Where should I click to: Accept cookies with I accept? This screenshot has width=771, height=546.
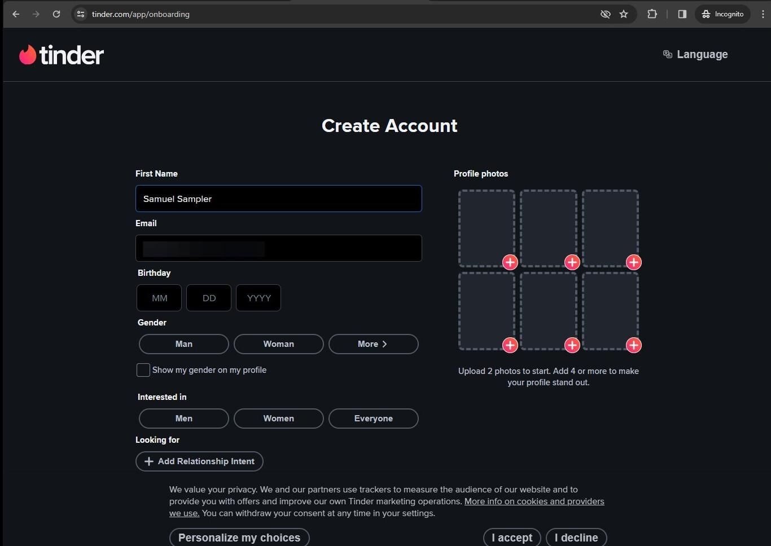512,538
